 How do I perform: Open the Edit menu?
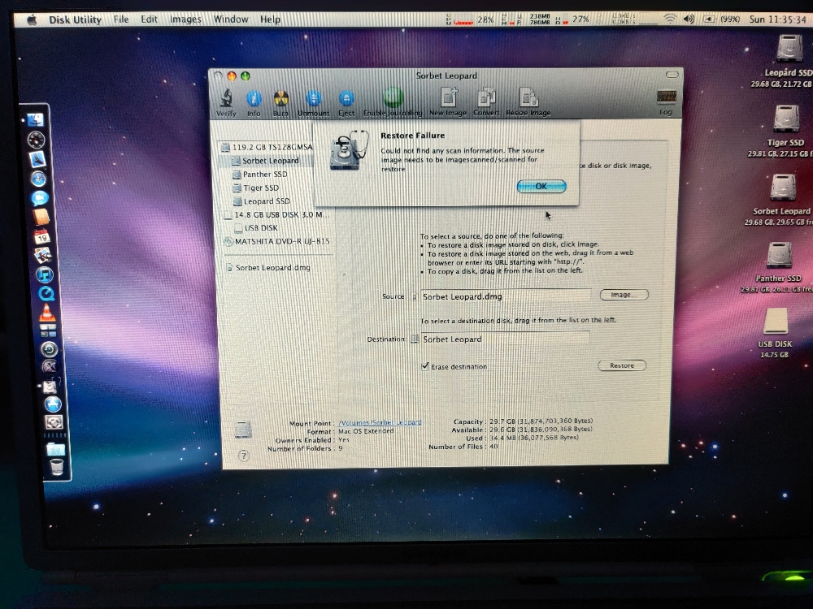click(x=149, y=19)
